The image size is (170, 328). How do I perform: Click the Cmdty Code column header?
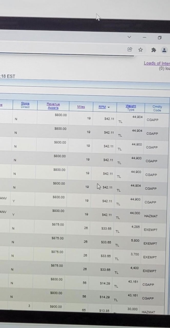(x=157, y=108)
